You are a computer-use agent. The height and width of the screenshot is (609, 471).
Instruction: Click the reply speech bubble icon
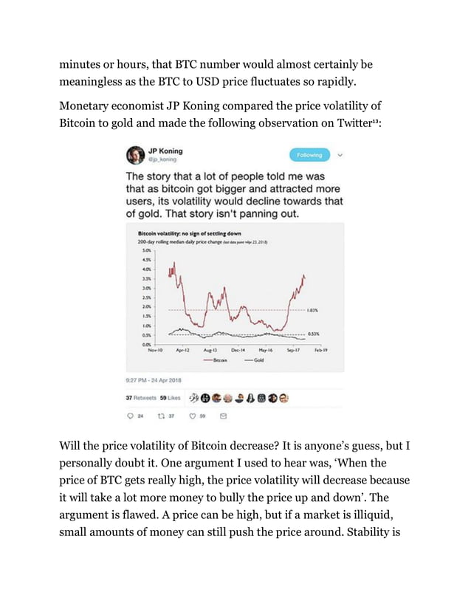pos(131,416)
